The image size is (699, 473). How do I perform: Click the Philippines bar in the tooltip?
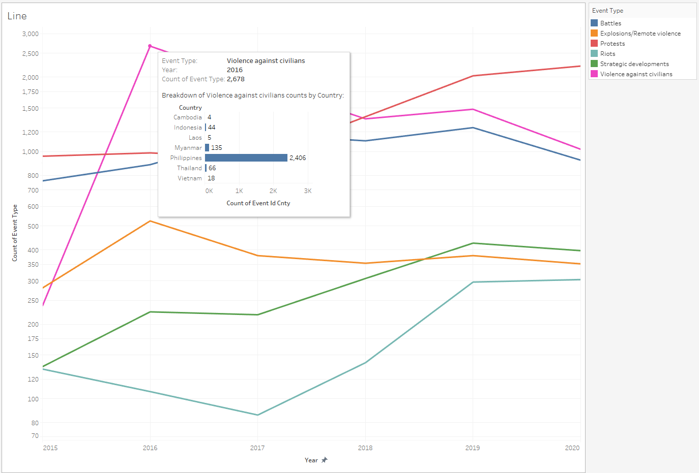pos(246,158)
